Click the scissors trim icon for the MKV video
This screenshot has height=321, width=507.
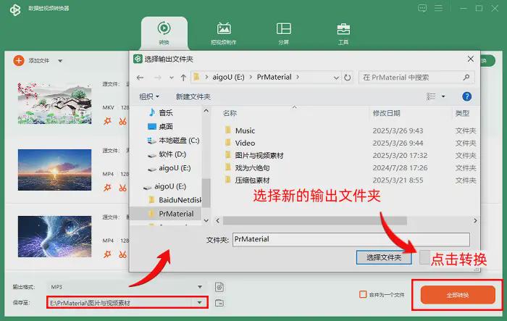(121, 121)
